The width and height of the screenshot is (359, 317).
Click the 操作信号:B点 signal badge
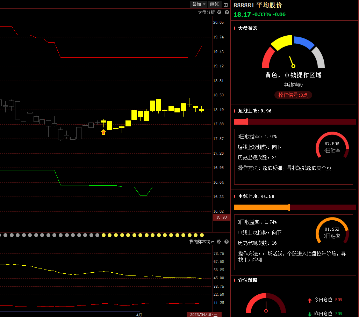coord(293,95)
